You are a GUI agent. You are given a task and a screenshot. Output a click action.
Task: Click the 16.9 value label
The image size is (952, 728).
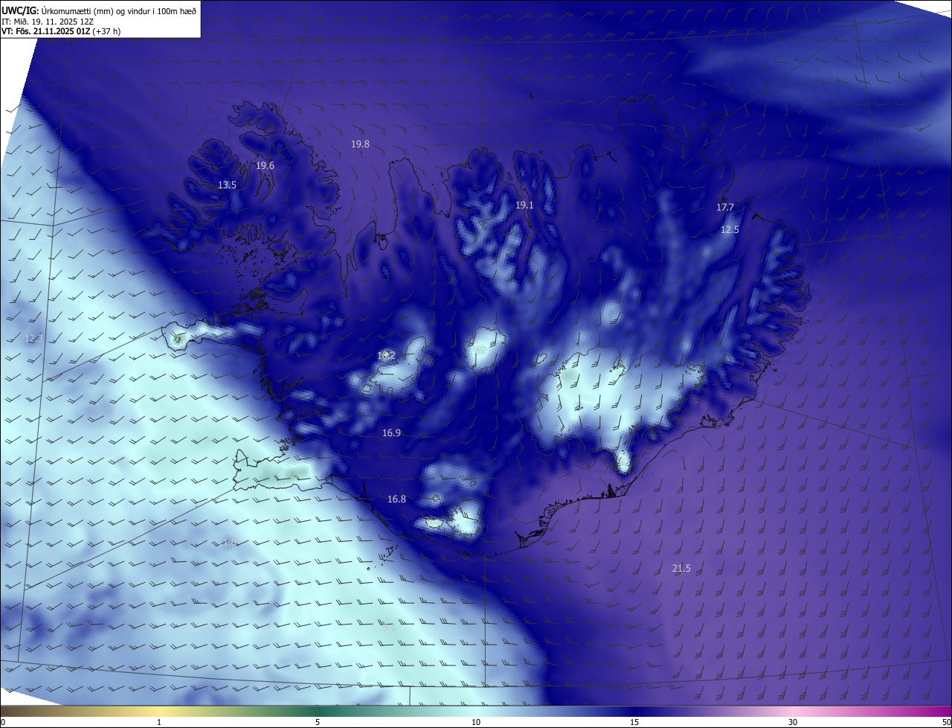tap(391, 433)
